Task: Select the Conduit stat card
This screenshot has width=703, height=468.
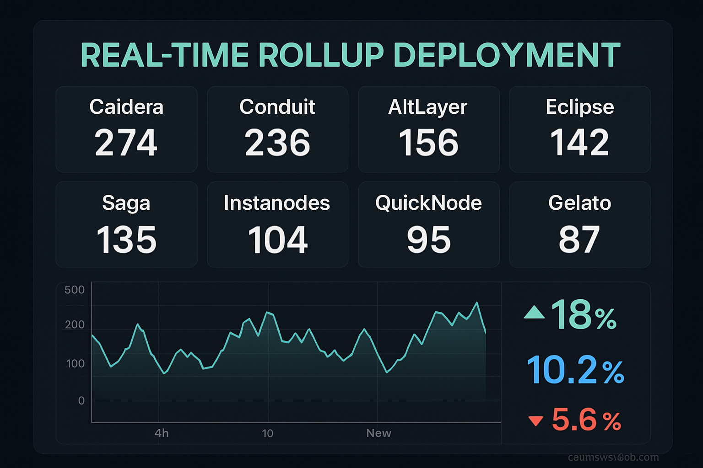Action: click(x=277, y=129)
